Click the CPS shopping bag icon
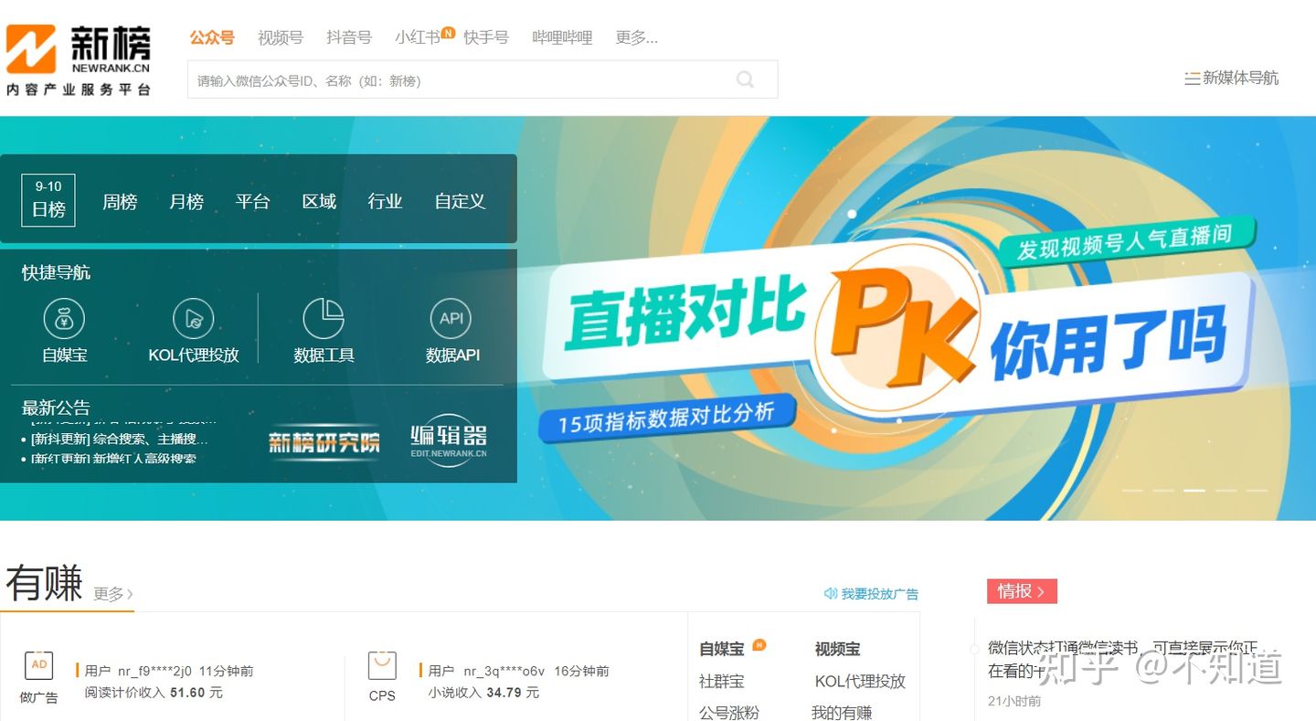This screenshot has height=721, width=1316. tap(382, 665)
